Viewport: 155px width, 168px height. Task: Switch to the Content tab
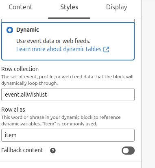(21, 7)
